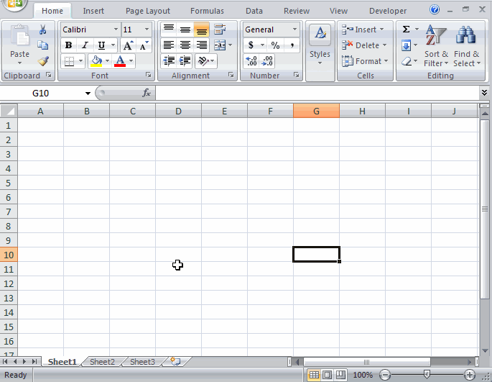Toggle Top Align vertical alignment

click(x=169, y=29)
